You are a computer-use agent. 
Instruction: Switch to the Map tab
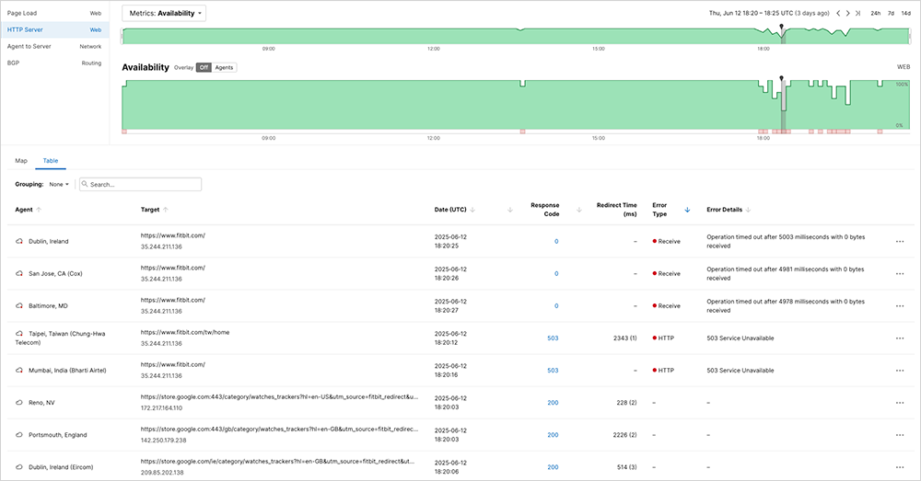point(21,160)
